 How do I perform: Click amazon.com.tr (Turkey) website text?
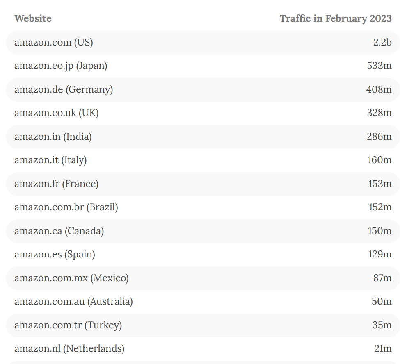coord(68,325)
